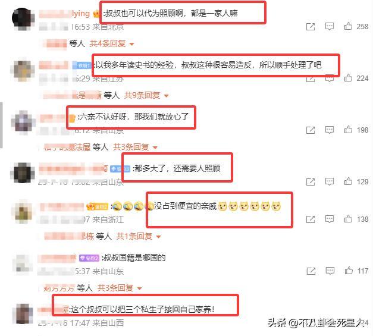Expand 共9条回复 replies
This screenshot has width=373, height=336.
point(146,95)
